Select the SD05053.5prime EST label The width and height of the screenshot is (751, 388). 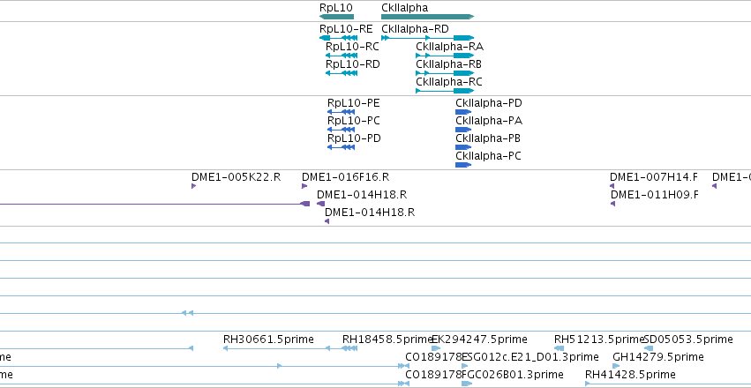click(688, 339)
